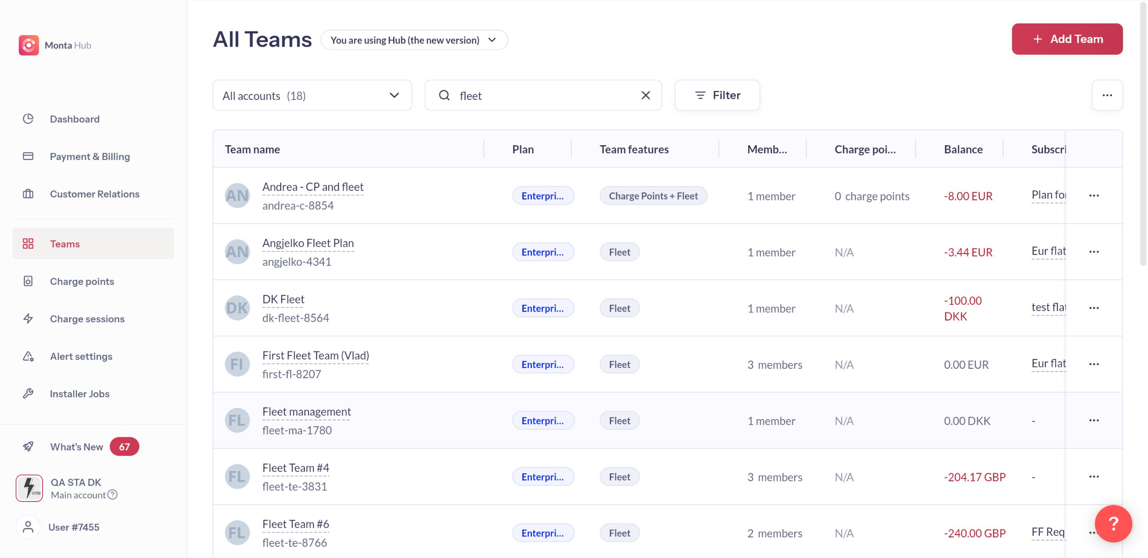This screenshot has height=558, width=1148.
Task: Open the table options three-dots button
Action: (x=1107, y=95)
